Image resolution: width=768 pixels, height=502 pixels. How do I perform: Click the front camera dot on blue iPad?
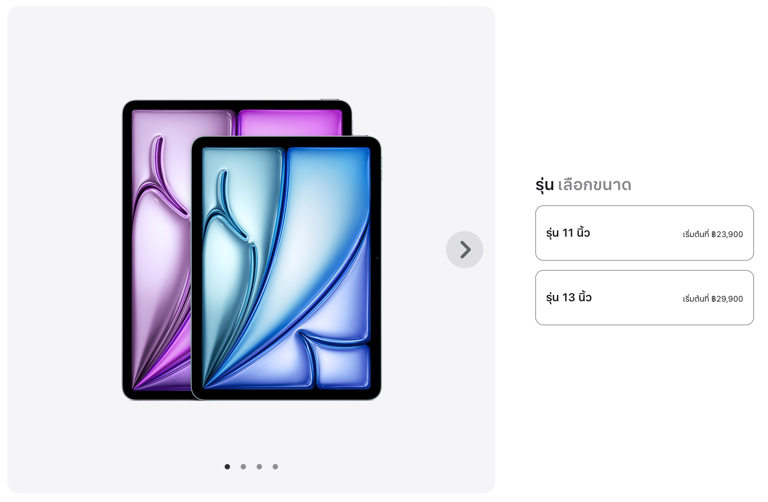tap(377, 258)
